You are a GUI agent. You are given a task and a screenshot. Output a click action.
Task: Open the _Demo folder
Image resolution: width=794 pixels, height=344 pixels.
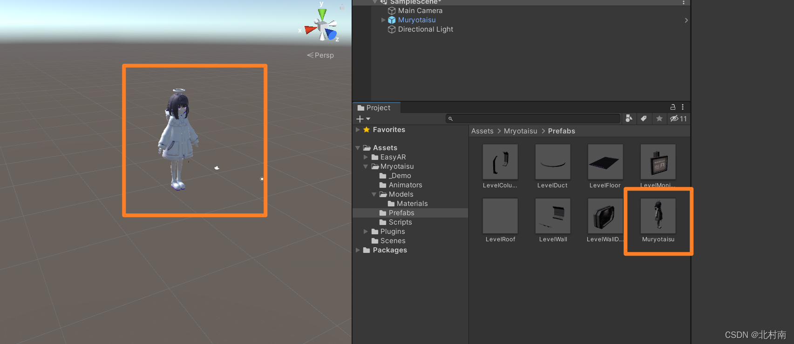(400, 176)
